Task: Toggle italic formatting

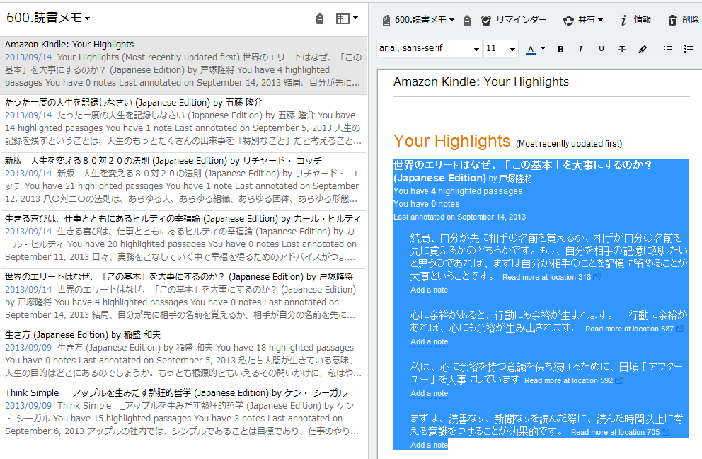Action: 581,50
